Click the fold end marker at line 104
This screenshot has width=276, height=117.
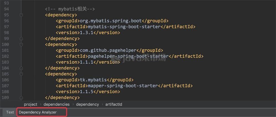[x=21, y=68]
